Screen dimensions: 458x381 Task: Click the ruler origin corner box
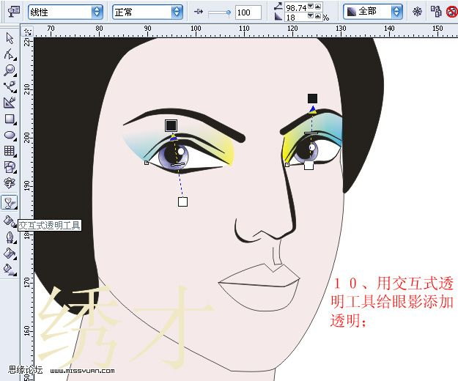coord(27,31)
